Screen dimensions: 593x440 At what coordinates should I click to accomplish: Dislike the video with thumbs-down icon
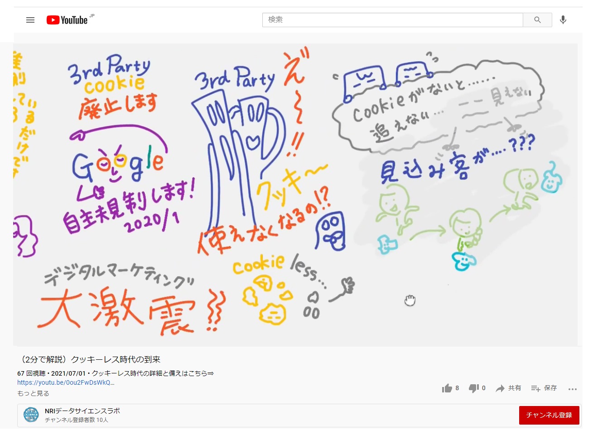coord(474,388)
